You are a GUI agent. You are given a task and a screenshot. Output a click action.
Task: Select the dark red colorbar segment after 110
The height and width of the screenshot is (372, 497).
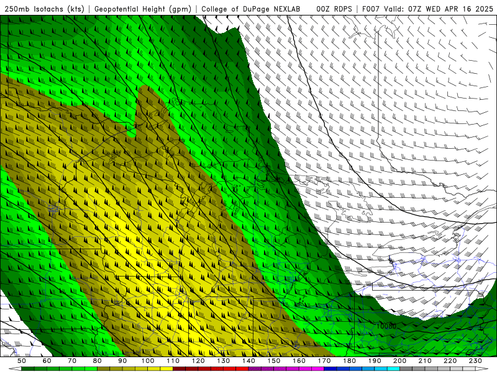click(x=180, y=369)
